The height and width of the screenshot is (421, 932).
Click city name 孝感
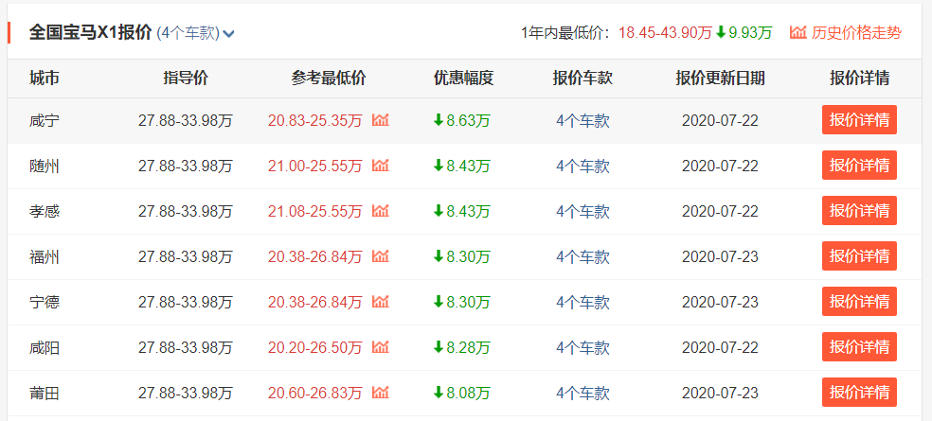(44, 211)
